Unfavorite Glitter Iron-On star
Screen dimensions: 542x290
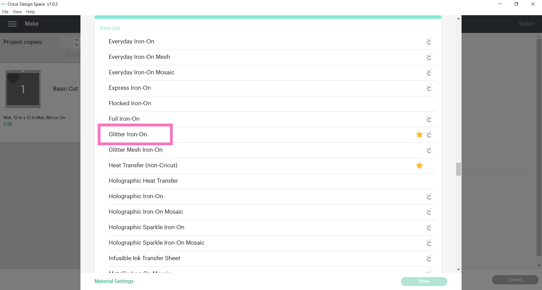[x=419, y=135]
